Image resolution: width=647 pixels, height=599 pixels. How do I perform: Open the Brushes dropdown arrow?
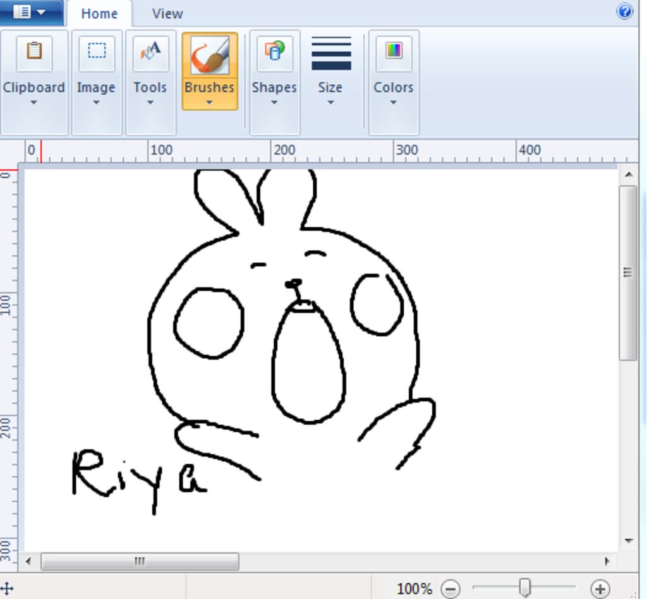209,103
